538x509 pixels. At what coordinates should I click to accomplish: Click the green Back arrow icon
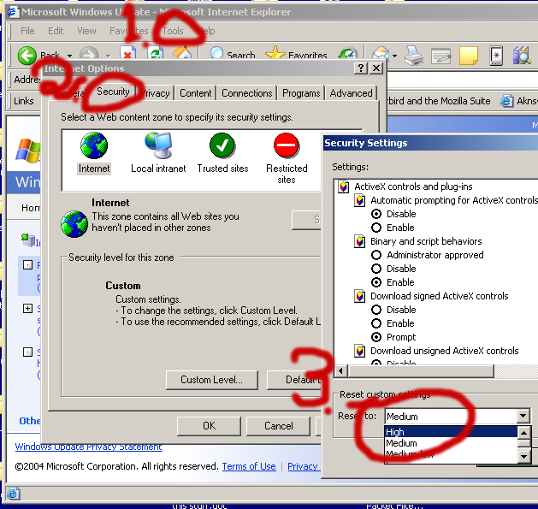point(27,56)
